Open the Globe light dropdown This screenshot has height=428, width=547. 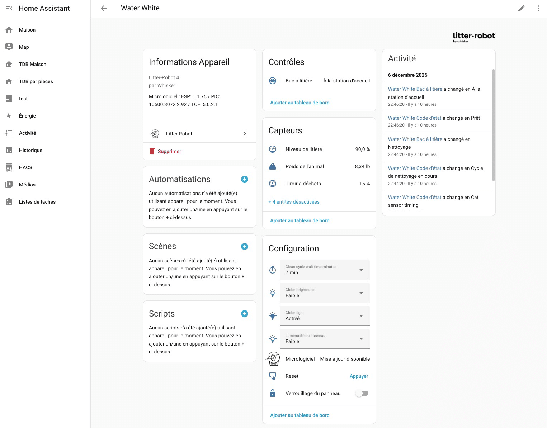(x=324, y=316)
